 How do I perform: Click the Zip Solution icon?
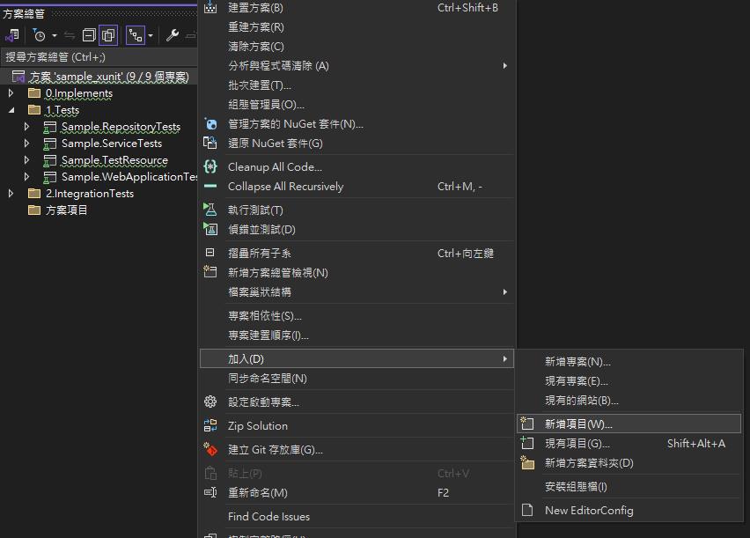[210, 426]
